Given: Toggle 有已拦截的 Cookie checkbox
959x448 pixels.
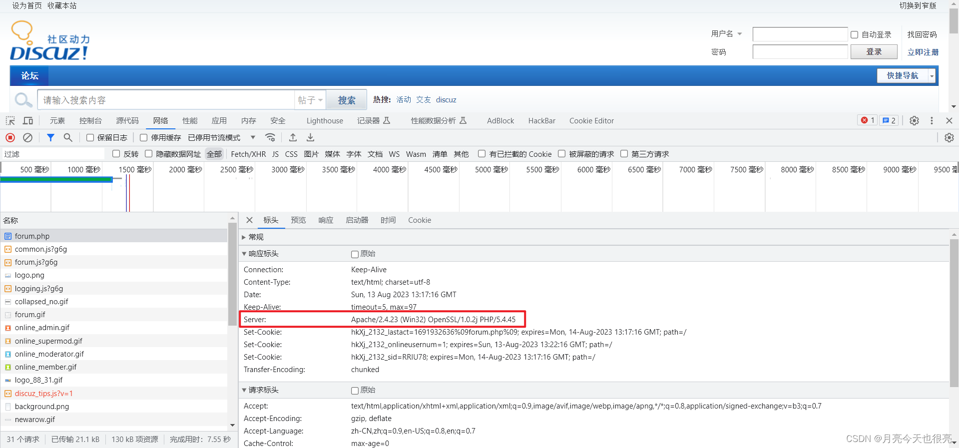Looking at the screenshot, I should tap(482, 154).
